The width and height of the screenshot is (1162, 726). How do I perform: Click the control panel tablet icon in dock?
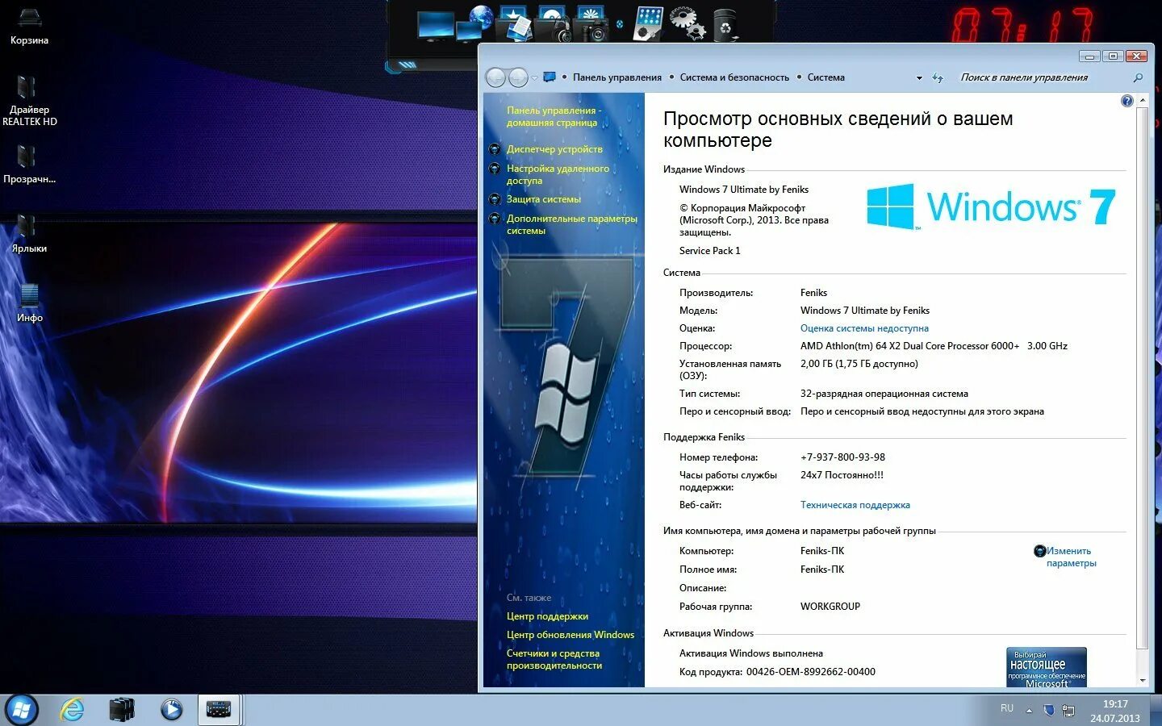pyautogui.click(x=648, y=23)
